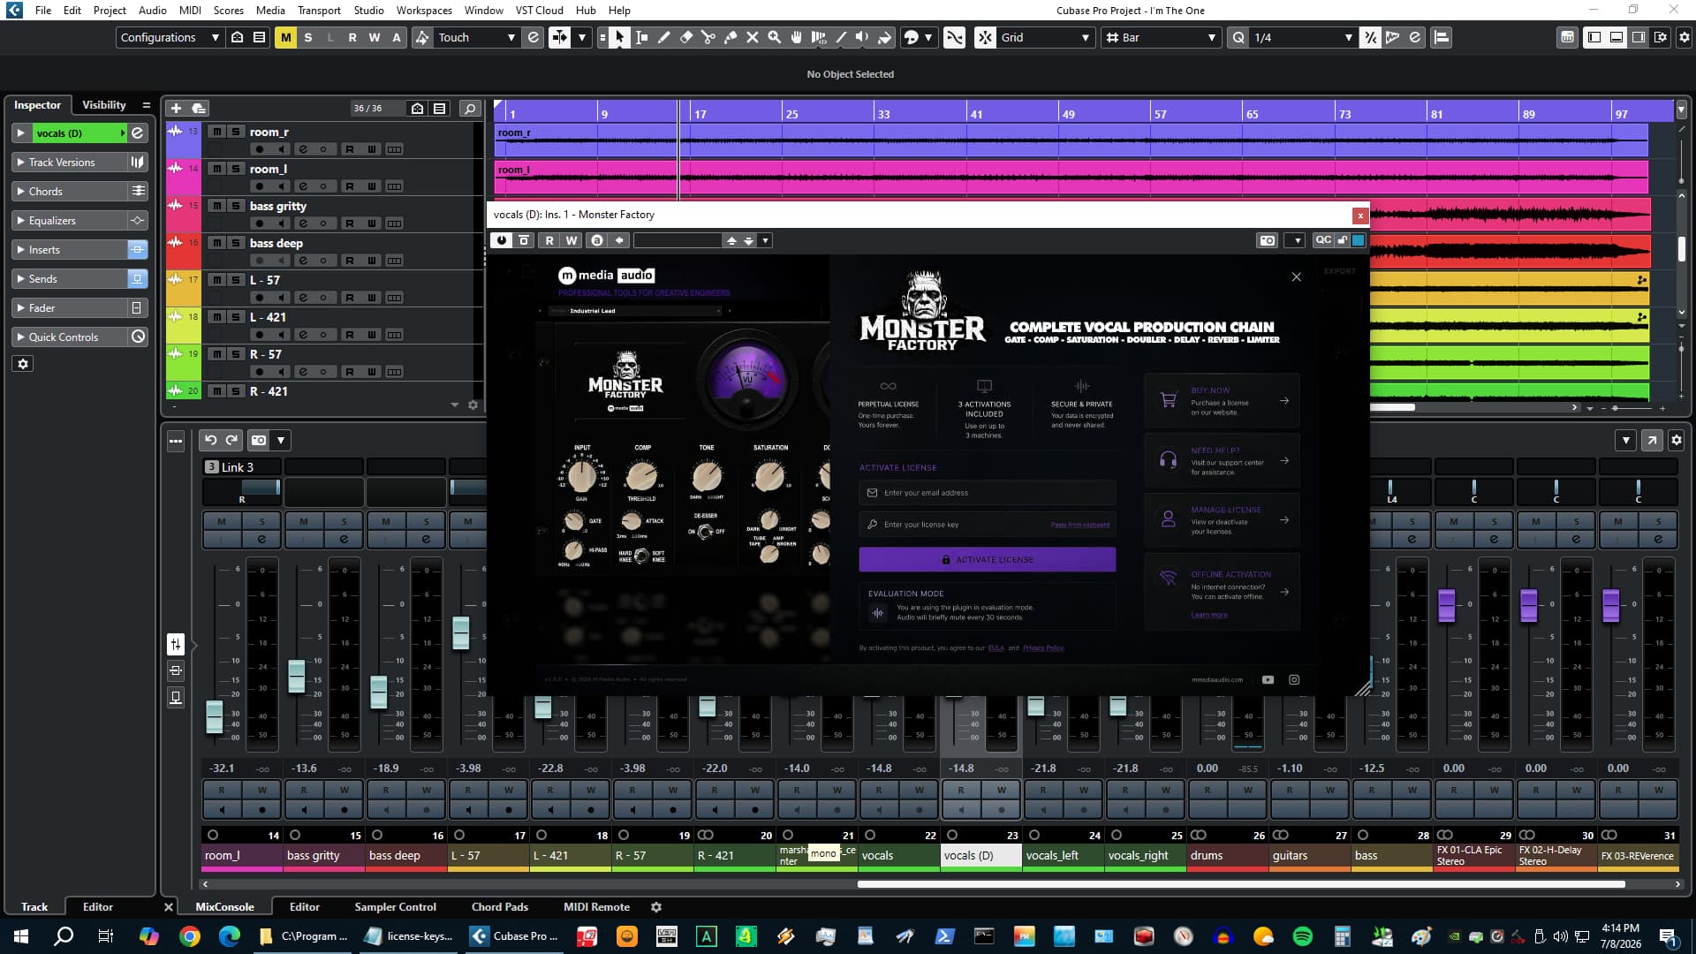The width and height of the screenshot is (1696, 954).
Task: Open Monster Factory YouTube icon
Action: (x=1268, y=680)
